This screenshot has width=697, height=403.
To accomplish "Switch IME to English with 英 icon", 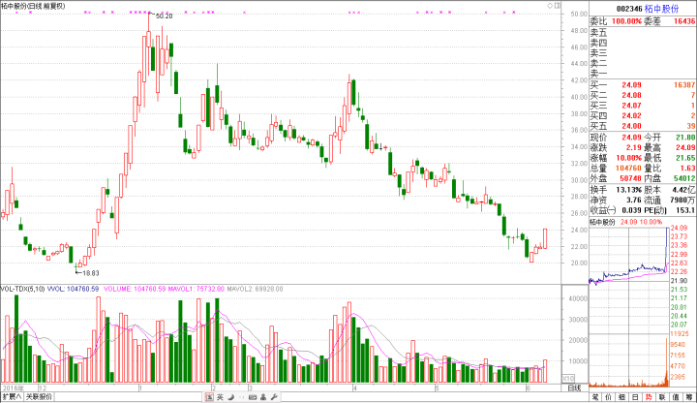I will (x=220, y=397).
